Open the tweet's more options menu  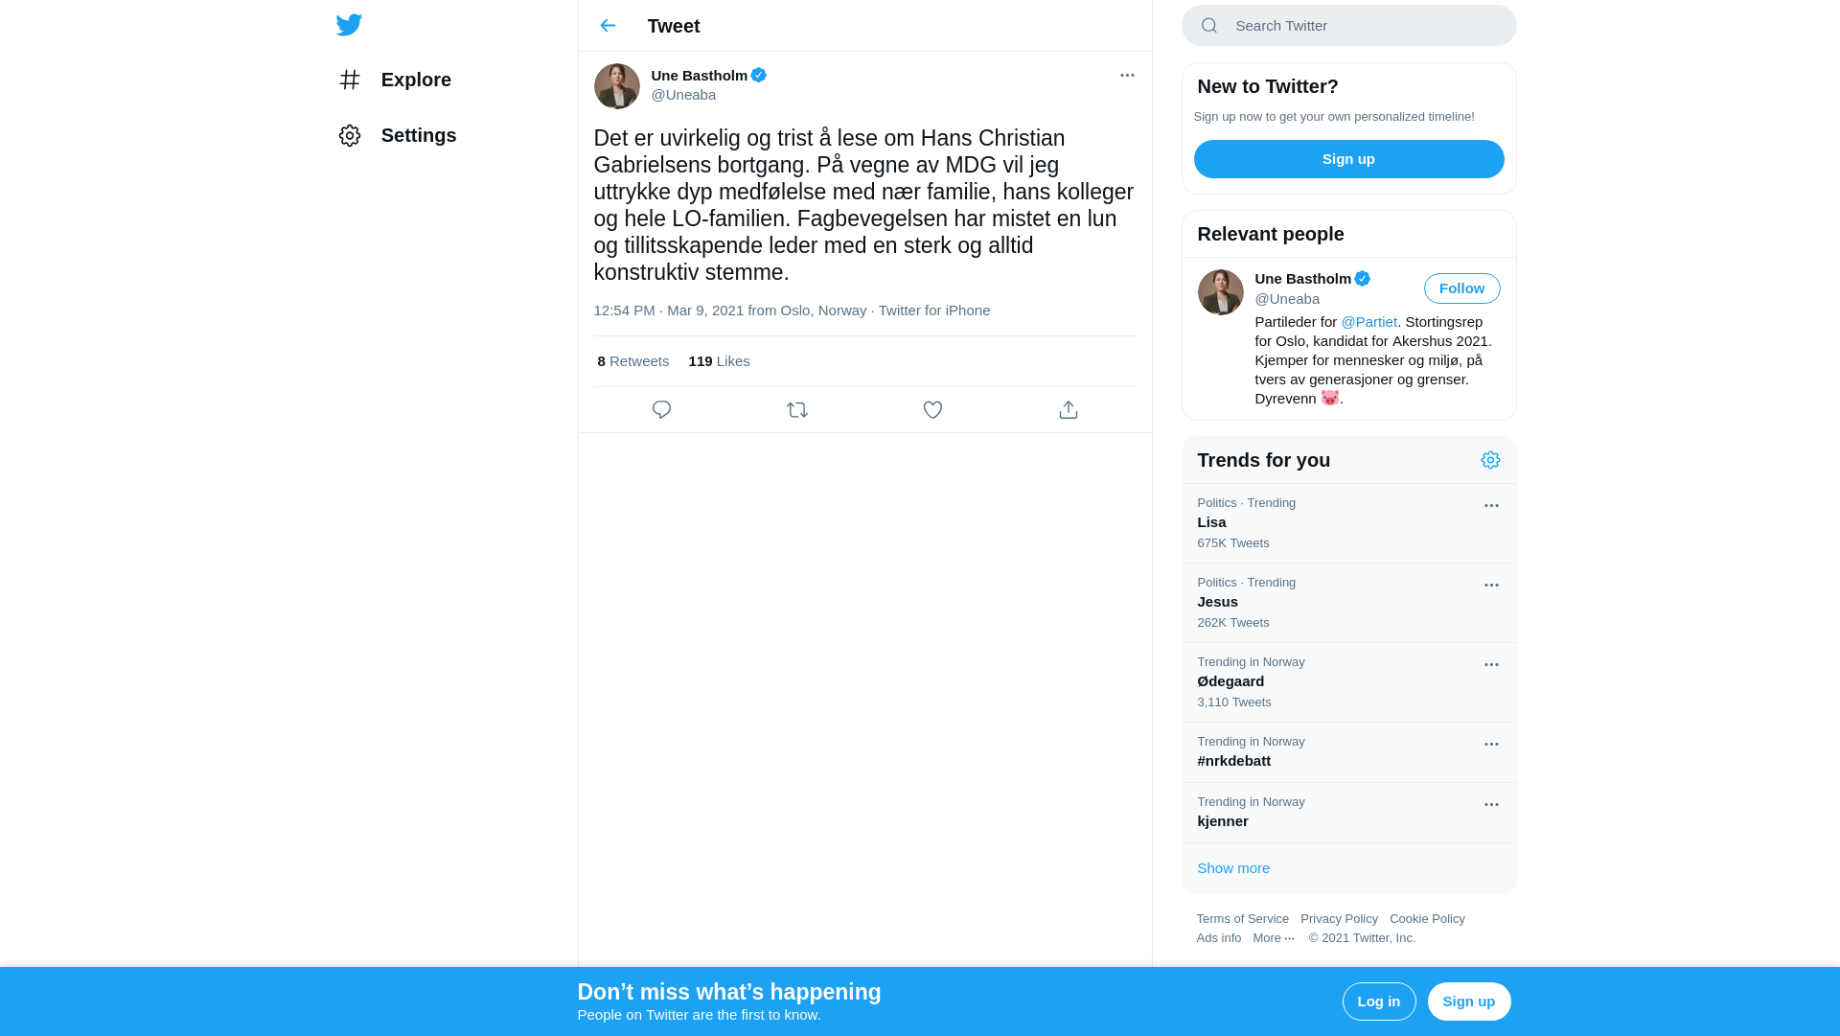point(1127,75)
